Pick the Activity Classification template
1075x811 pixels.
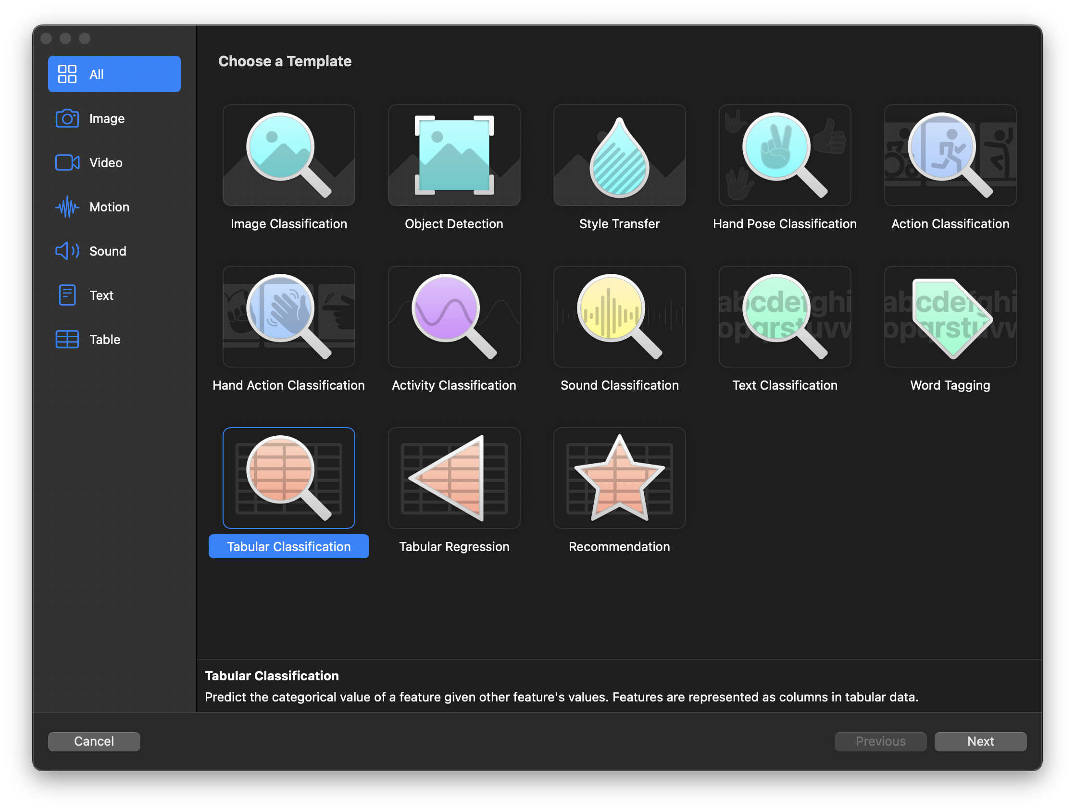pos(454,317)
